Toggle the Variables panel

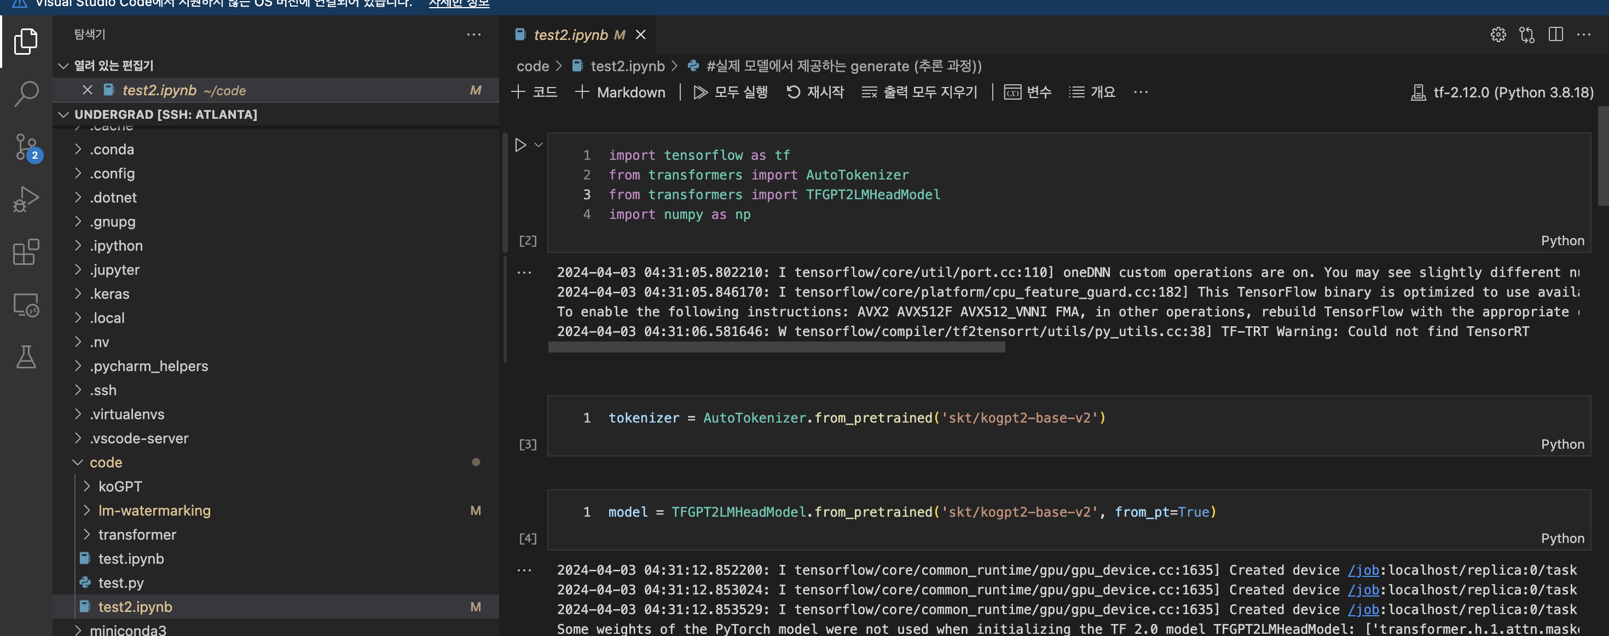pyautogui.click(x=1027, y=92)
